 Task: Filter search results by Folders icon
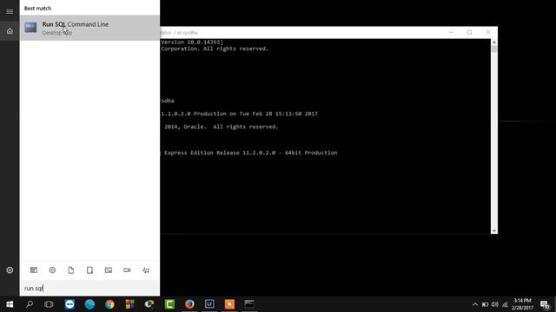click(89, 270)
